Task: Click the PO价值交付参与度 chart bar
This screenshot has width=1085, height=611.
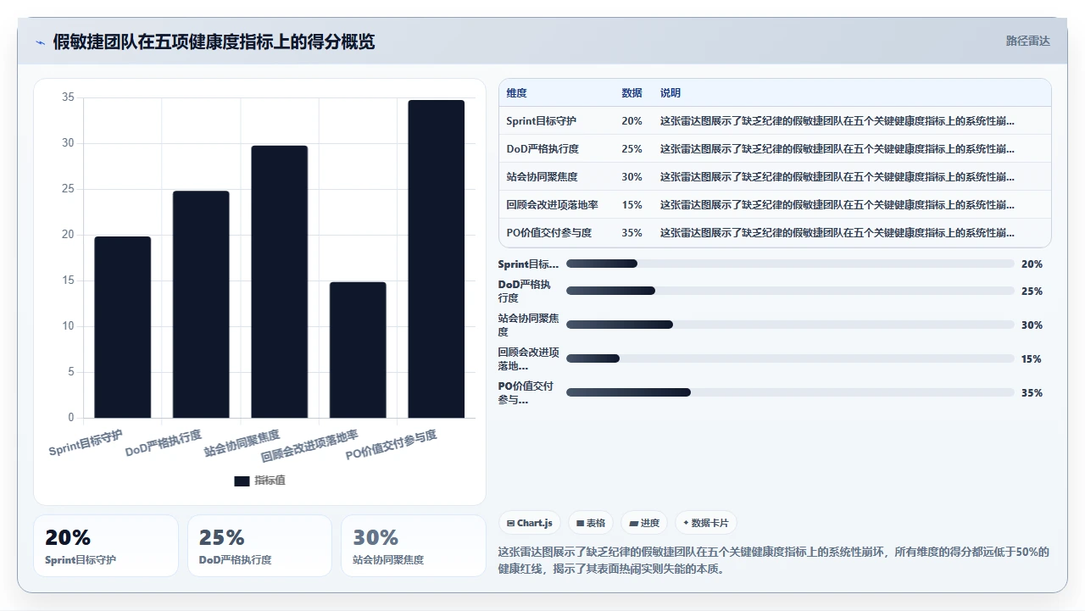Action: [437, 258]
